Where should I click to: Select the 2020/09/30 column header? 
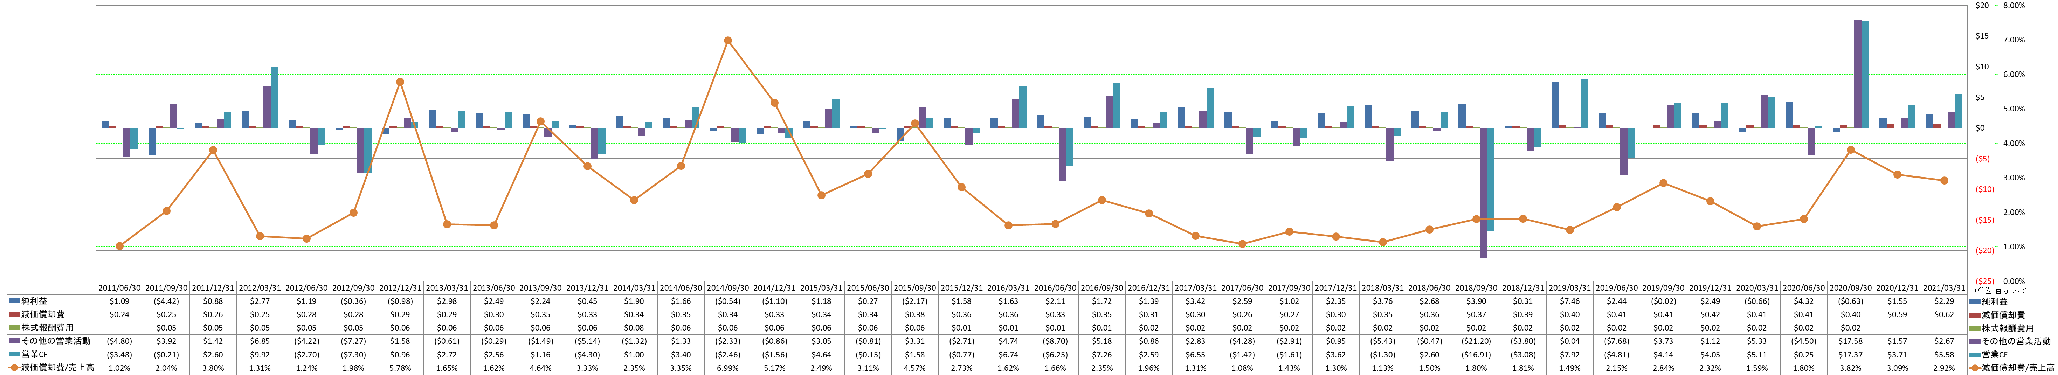pyautogui.click(x=1850, y=288)
